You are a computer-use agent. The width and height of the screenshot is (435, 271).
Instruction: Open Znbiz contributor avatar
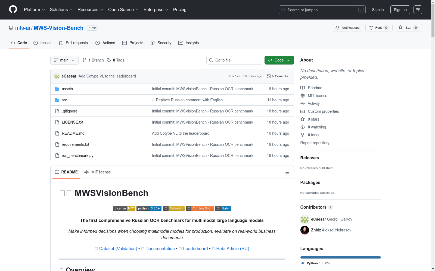[305, 230]
